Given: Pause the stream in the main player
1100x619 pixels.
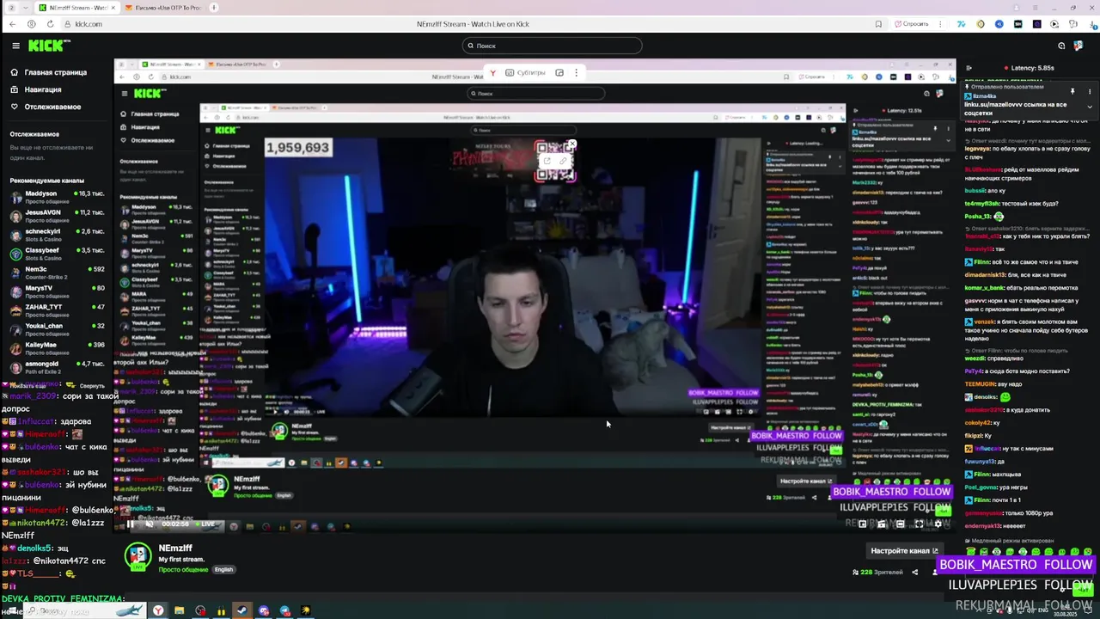Looking at the screenshot, I should coord(130,524).
